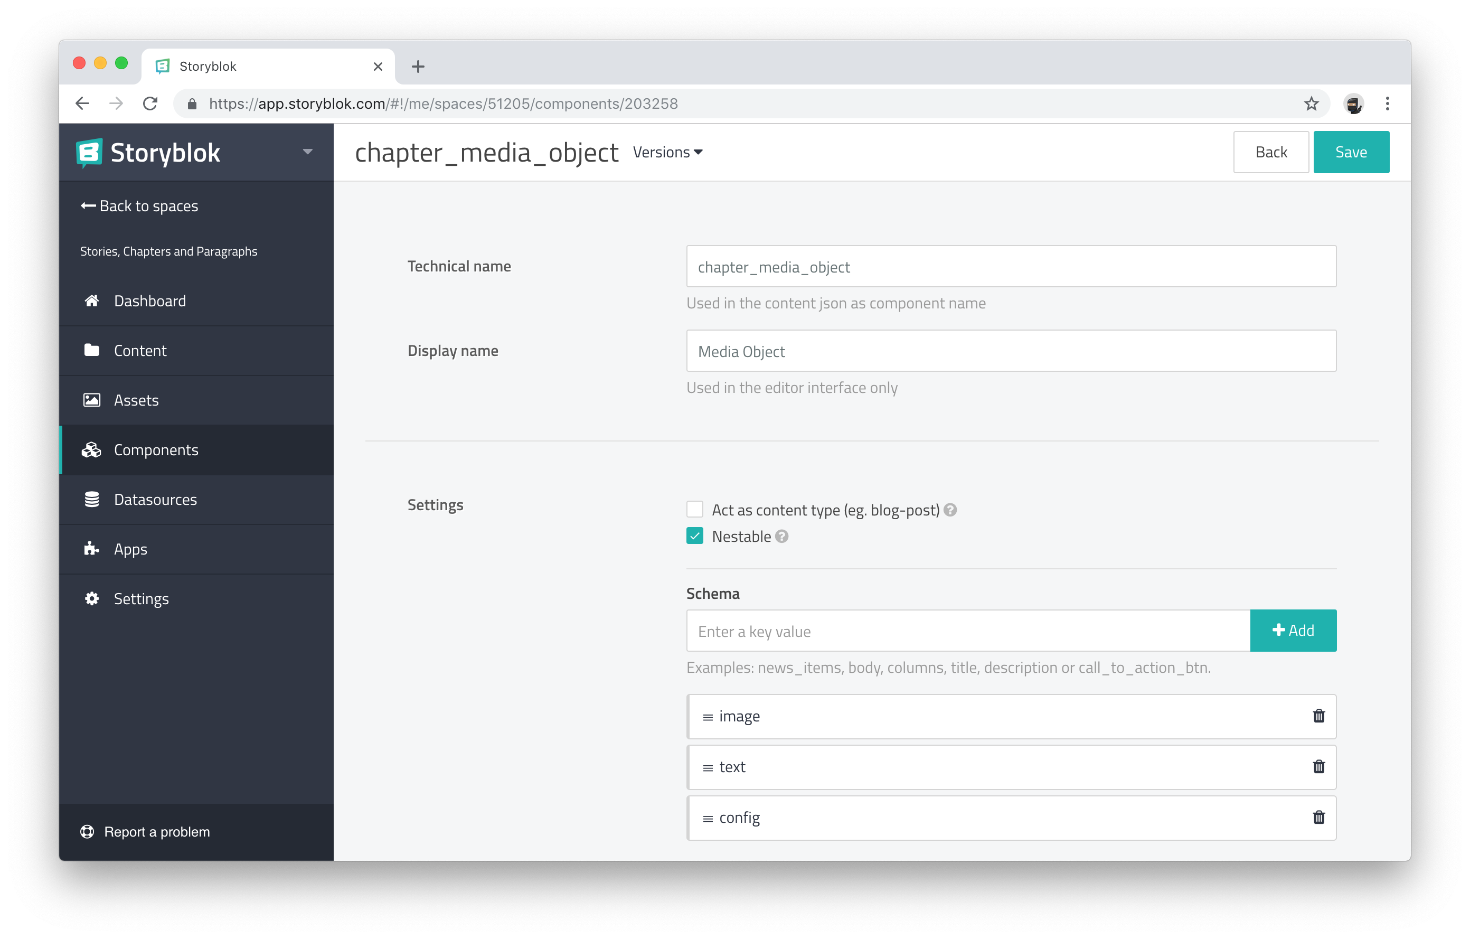Viewport: 1470px width, 939px height.
Task: Toggle the Nestable checkbox on
Action: pyautogui.click(x=694, y=536)
